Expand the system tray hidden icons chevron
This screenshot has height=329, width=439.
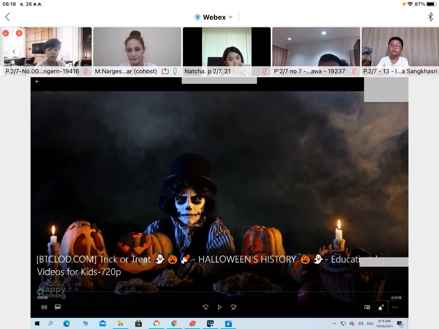click(x=334, y=324)
